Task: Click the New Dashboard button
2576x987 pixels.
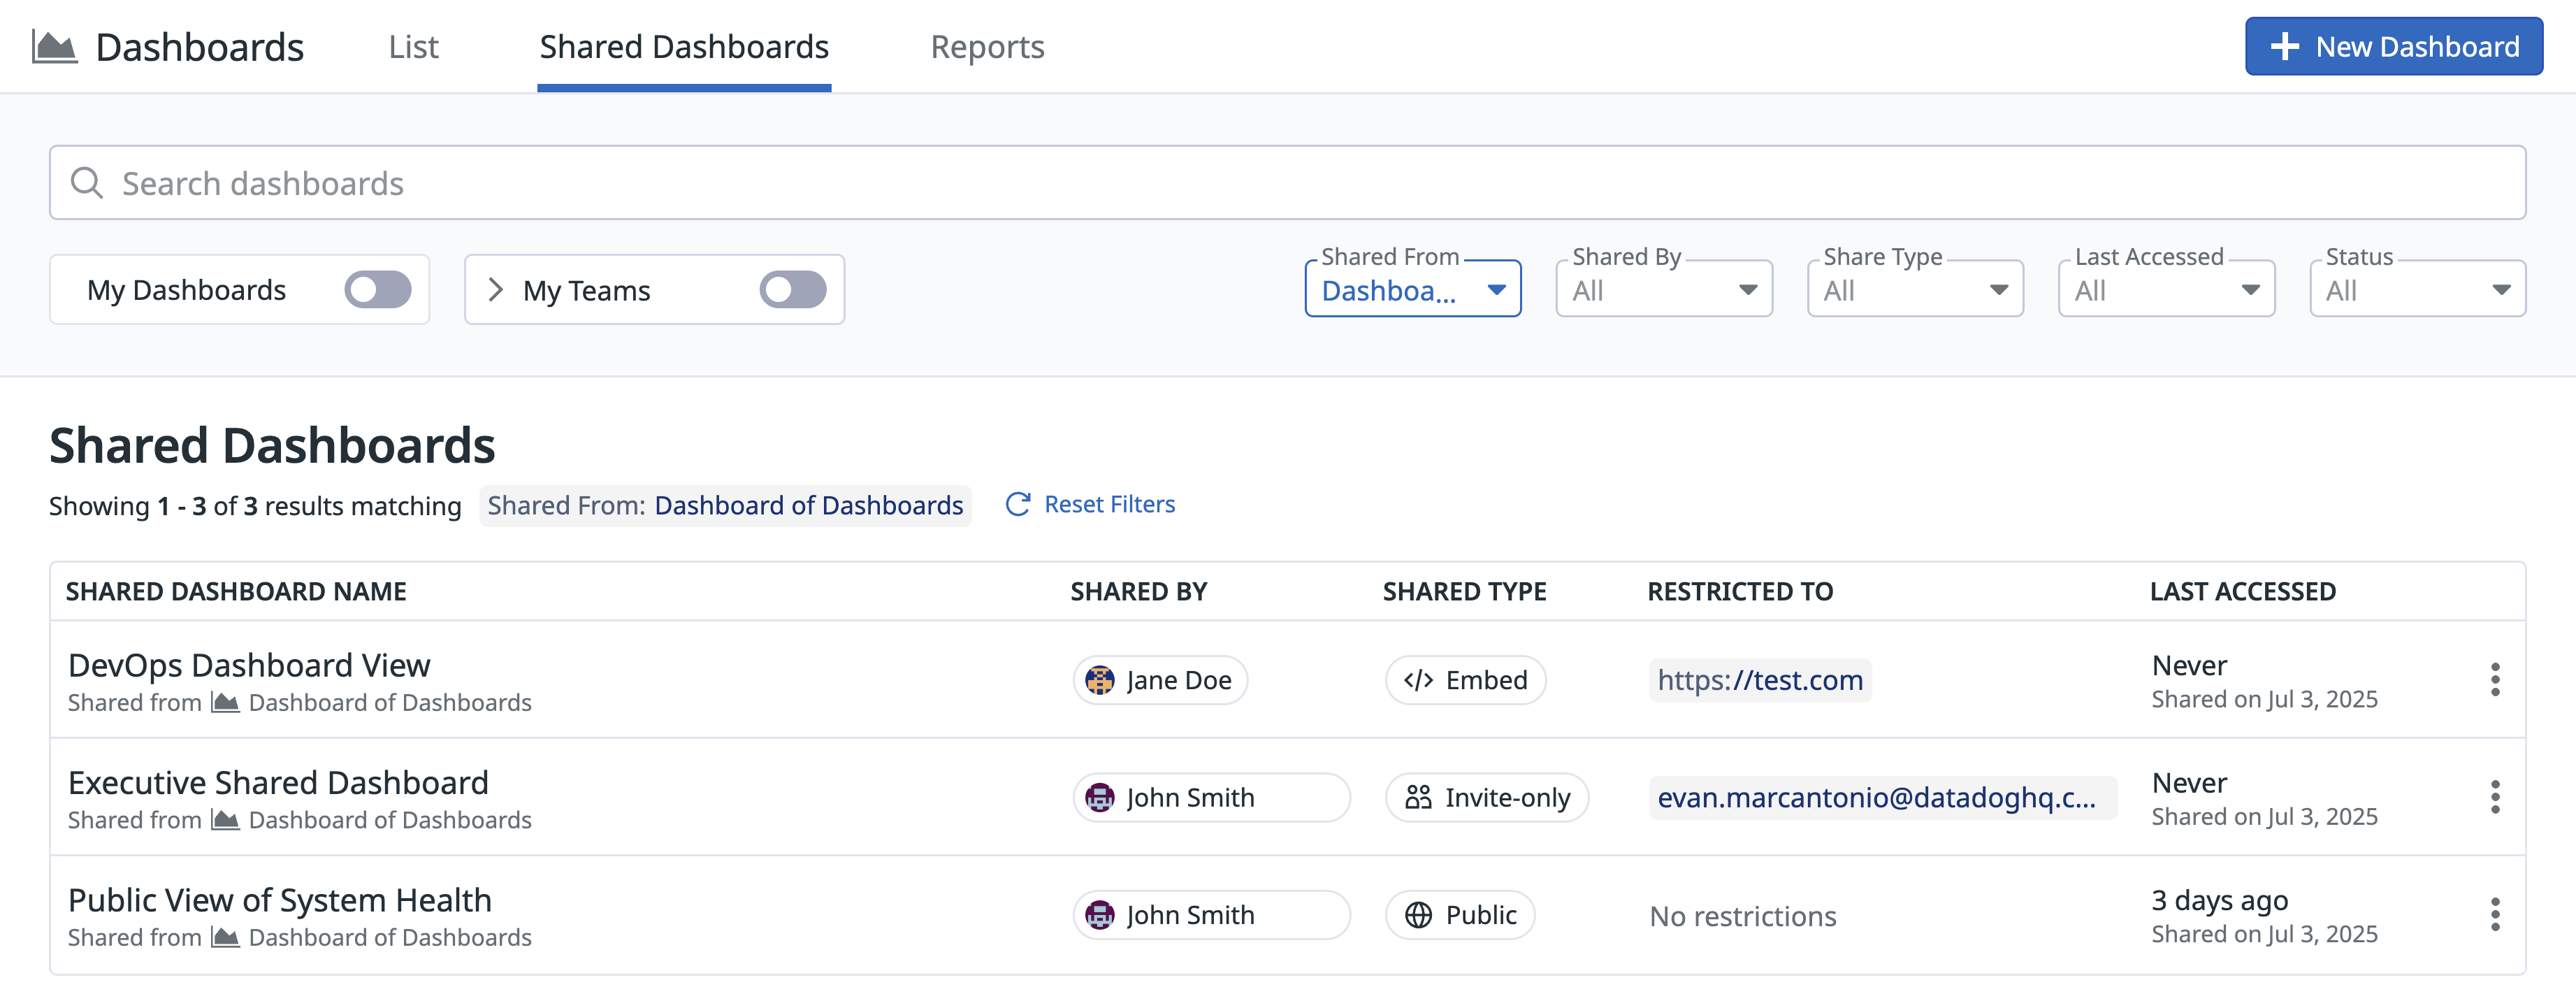Action: click(2393, 46)
